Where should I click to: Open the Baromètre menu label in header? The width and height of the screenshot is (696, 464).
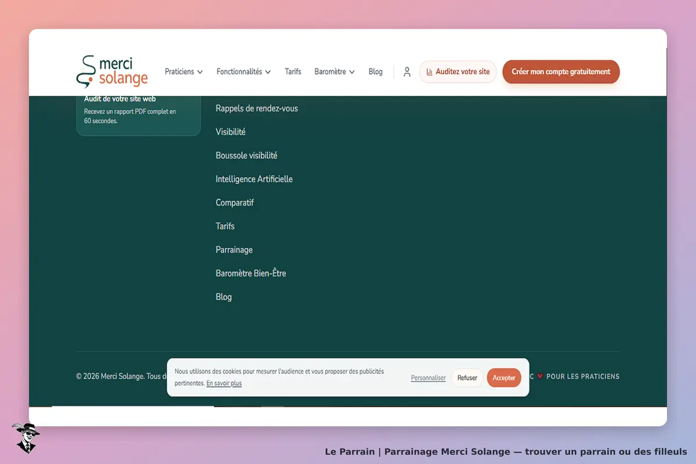click(x=330, y=72)
